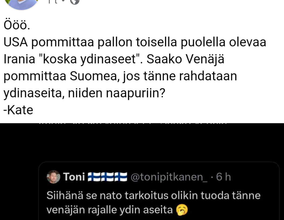The width and height of the screenshot is (284, 220).
Task: Tap the line "pommittaa Suomea, jos tänne rahdataan"
Action: pyautogui.click(x=120, y=76)
